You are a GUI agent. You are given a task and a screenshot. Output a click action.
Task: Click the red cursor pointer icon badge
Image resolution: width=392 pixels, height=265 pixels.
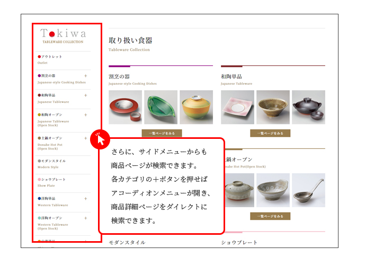coord(100,139)
